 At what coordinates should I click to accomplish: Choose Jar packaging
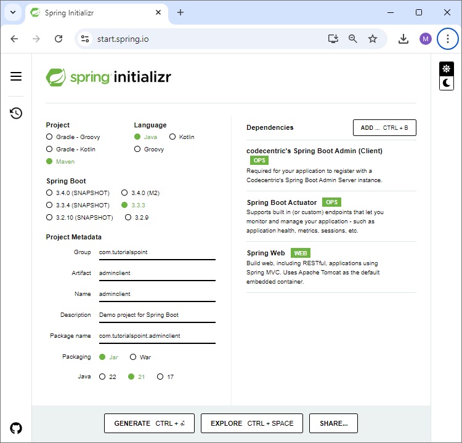click(108, 357)
